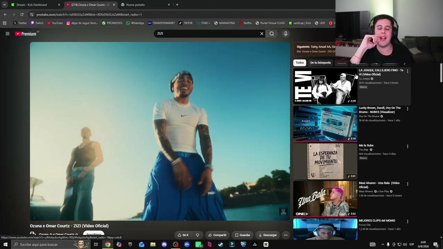Screen dimensions: 443x249
Task: Open La Joaqui channel link
Action: click(364, 79)
